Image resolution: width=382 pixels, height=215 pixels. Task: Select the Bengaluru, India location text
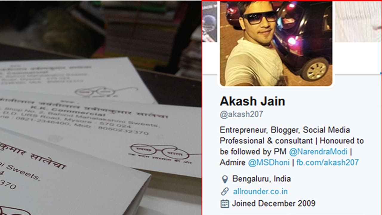pyautogui.click(x=261, y=179)
